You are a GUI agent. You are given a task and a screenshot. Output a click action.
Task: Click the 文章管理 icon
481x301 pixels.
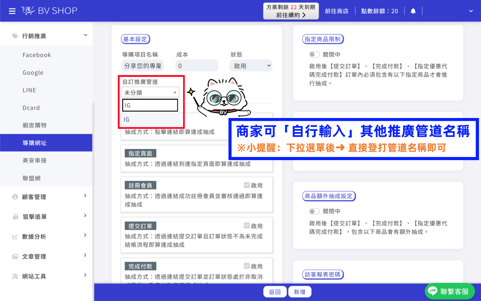[15, 256]
